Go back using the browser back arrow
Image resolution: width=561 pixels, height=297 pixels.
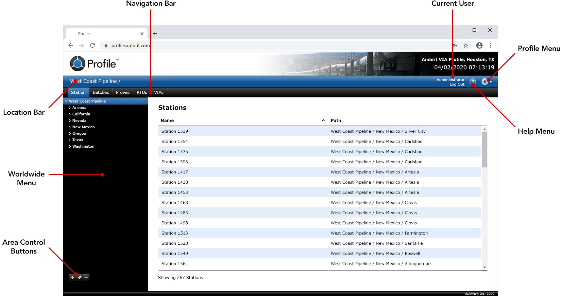point(71,45)
